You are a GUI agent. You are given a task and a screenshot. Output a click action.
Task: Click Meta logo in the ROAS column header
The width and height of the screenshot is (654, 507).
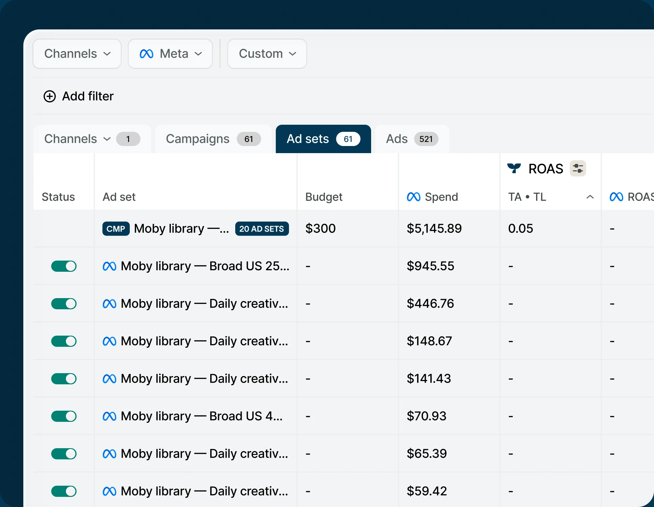pos(616,197)
